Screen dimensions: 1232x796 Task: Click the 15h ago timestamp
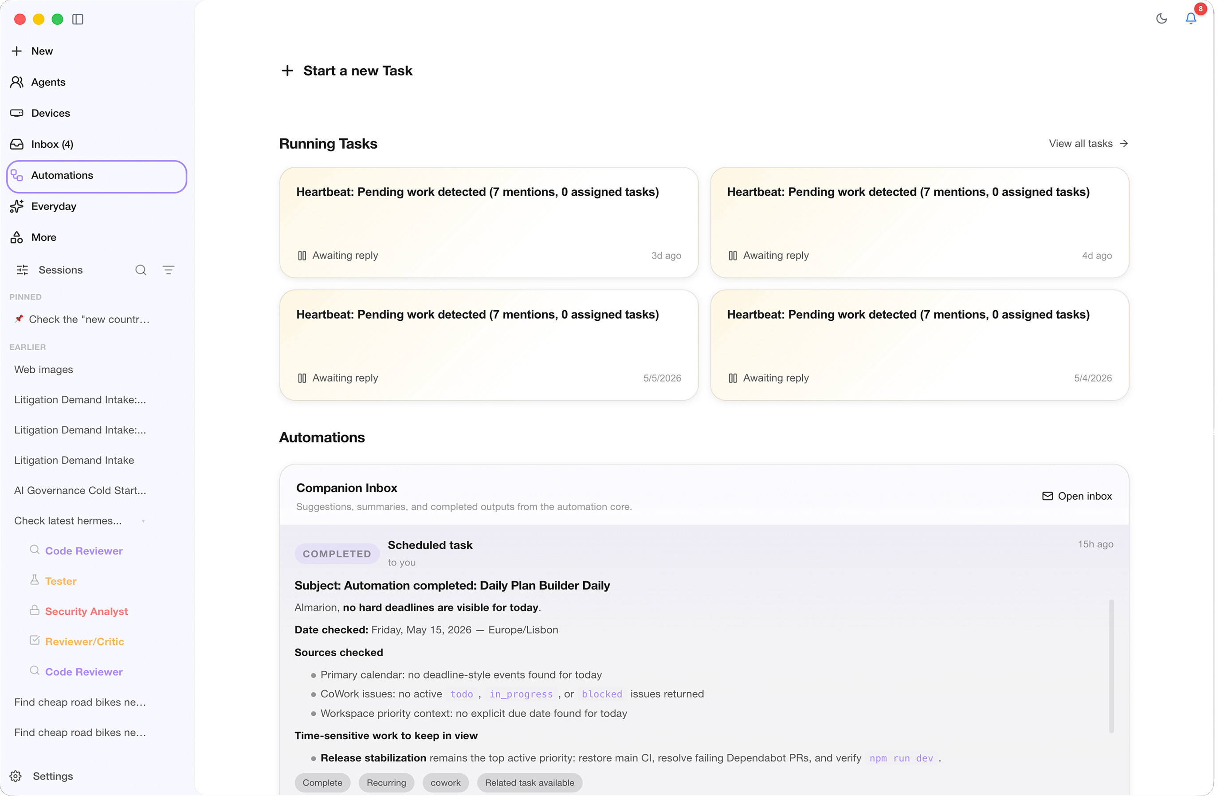[1095, 544]
